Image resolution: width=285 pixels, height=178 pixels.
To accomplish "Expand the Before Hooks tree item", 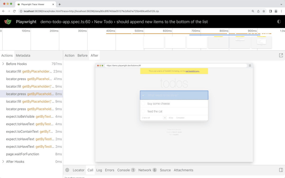I will [x=3, y=64].
